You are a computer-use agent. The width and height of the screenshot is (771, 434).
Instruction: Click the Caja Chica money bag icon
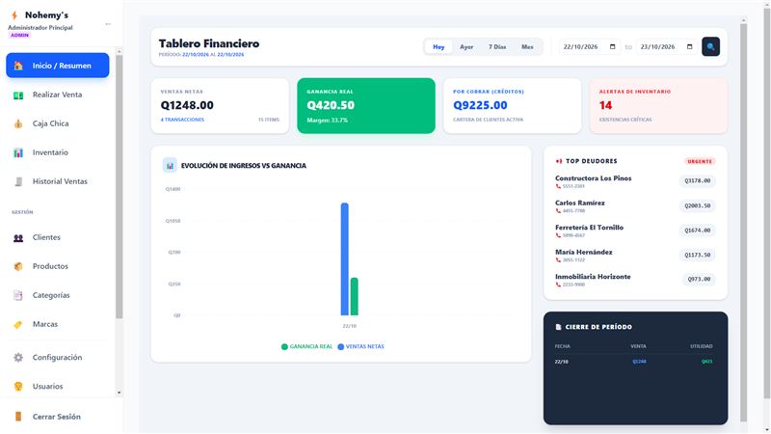pyautogui.click(x=18, y=124)
